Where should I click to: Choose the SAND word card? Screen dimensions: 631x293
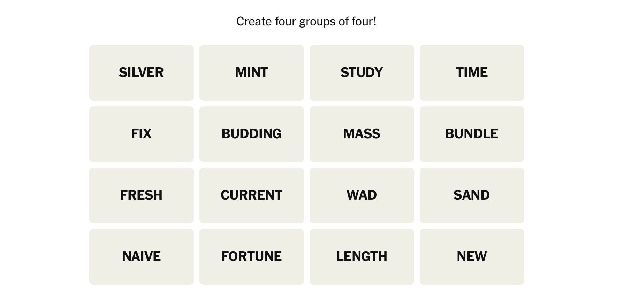(x=472, y=195)
